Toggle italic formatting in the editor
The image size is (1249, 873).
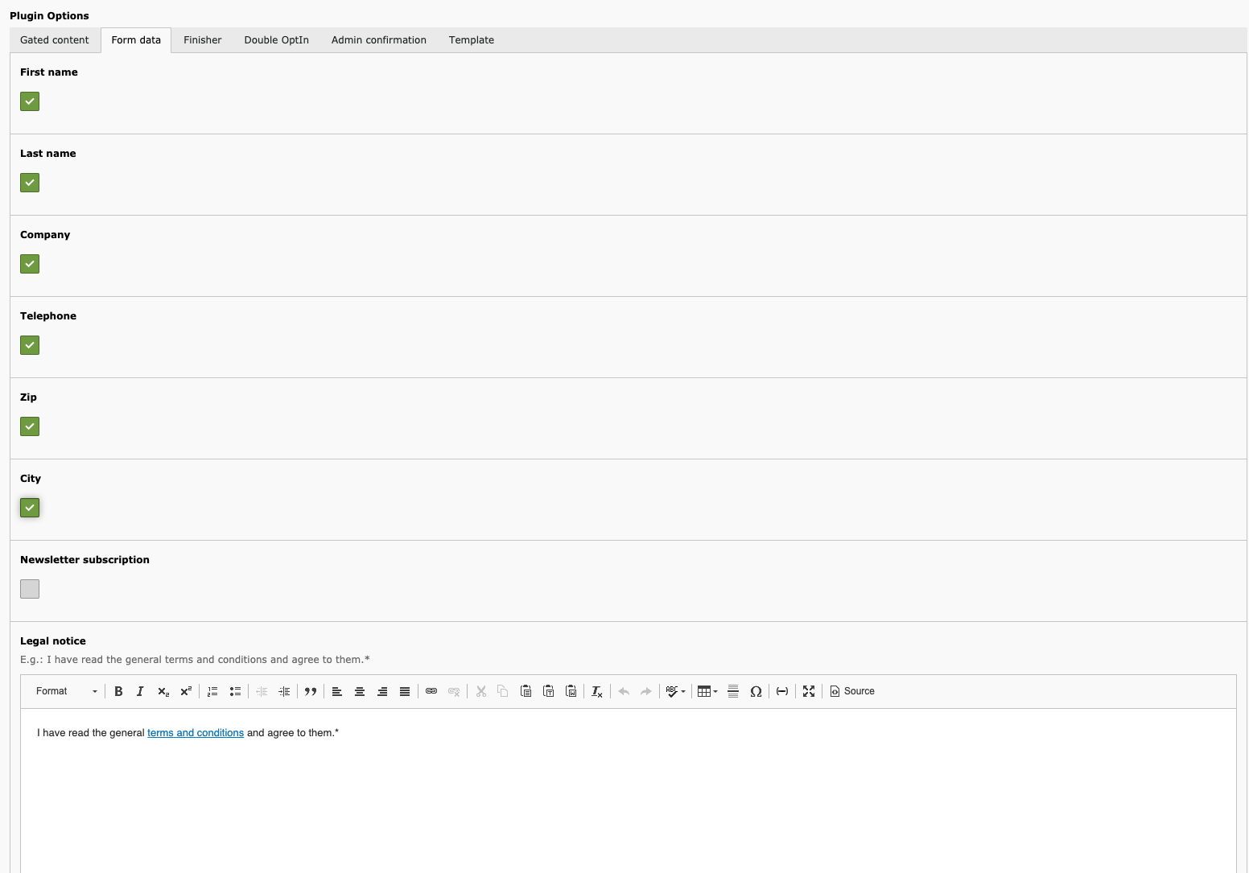click(140, 691)
